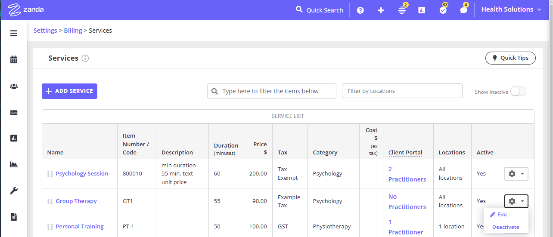Image resolution: width=553 pixels, height=237 pixels.
Task: Open the hamburger menu in sidebar
Action: pyautogui.click(x=14, y=33)
